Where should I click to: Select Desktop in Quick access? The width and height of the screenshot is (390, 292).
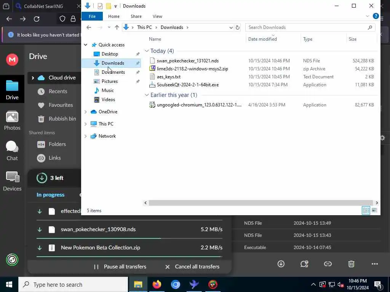click(109, 54)
